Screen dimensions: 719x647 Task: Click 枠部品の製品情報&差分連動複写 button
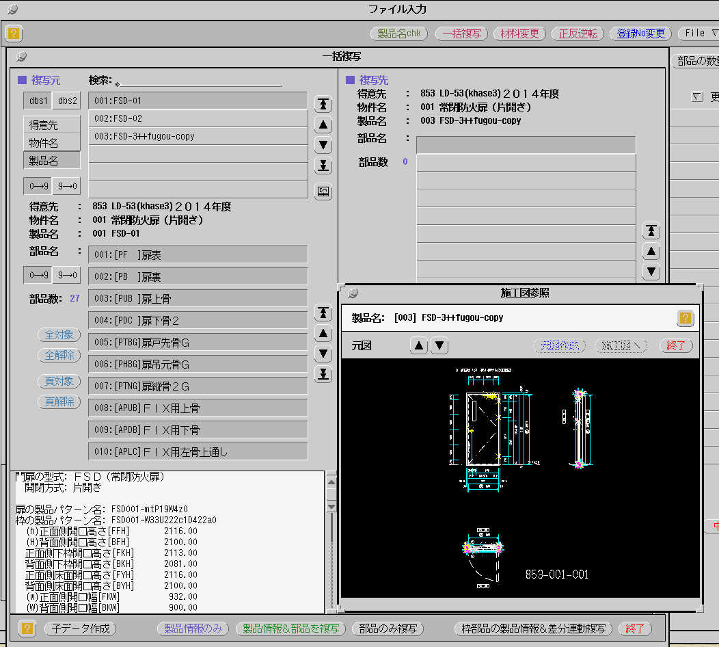(x=533, y=628)
